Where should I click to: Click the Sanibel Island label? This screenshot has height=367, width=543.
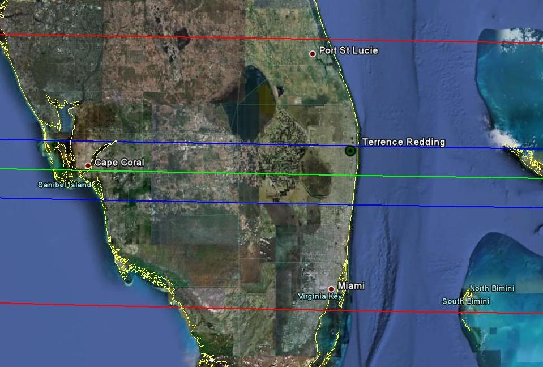pos(64,185)
